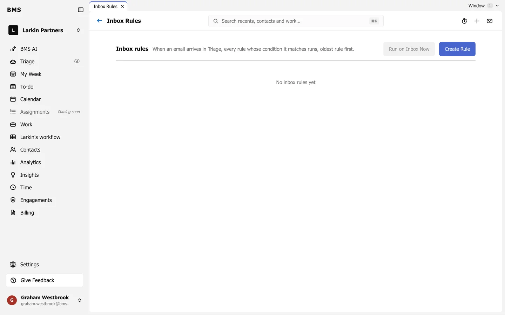Focus the search recents input field
The width and height of the screenshot is (505, 315).
tap(296, 21)
